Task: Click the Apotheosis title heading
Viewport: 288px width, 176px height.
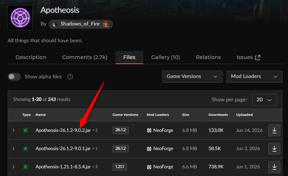Action: coord(60,10)
